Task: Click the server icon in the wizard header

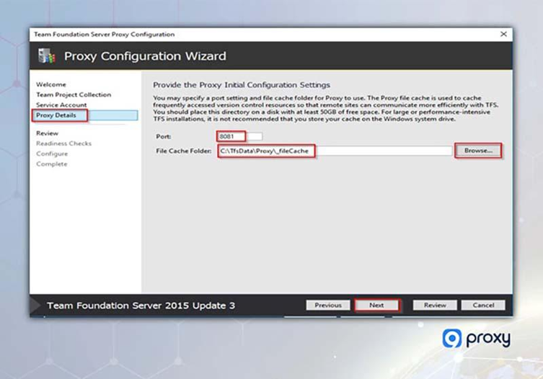Action: coord(45,56)
